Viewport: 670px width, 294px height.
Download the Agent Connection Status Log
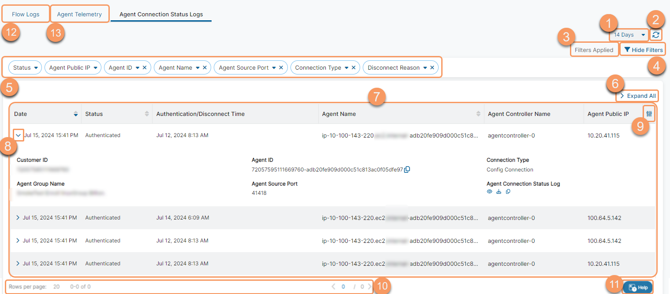click(499, 191)
